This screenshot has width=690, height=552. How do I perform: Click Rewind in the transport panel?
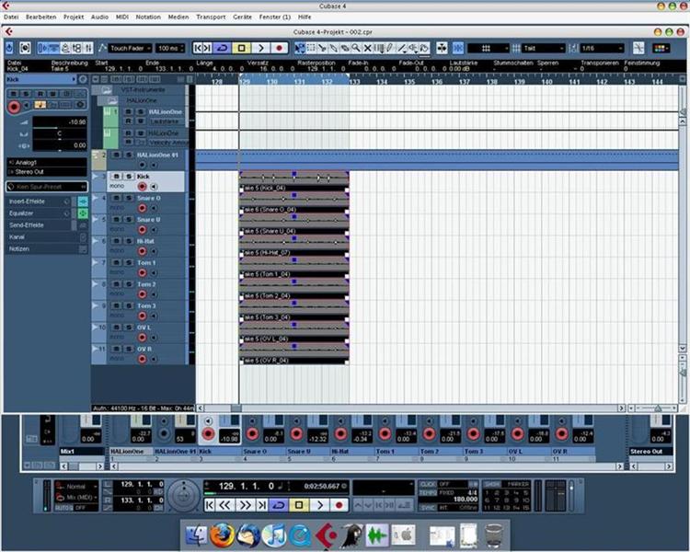point(224,505)
